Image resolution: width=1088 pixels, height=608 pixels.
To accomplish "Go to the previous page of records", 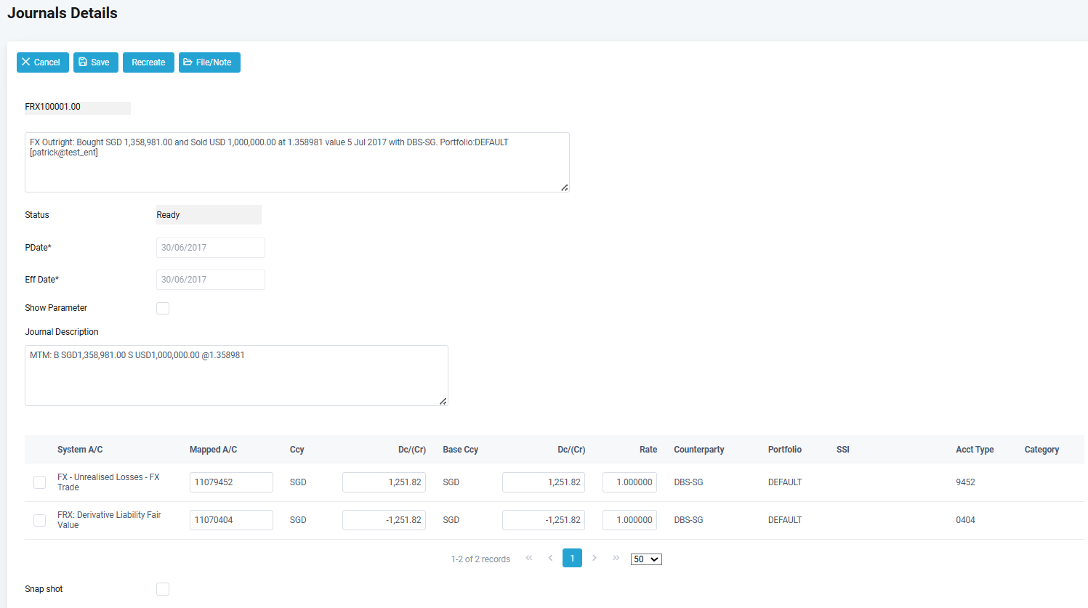I will (x=550, y=558).
